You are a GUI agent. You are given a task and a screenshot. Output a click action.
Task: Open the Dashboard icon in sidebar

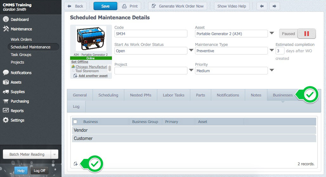pyautogui.click(x=6, y=19)
